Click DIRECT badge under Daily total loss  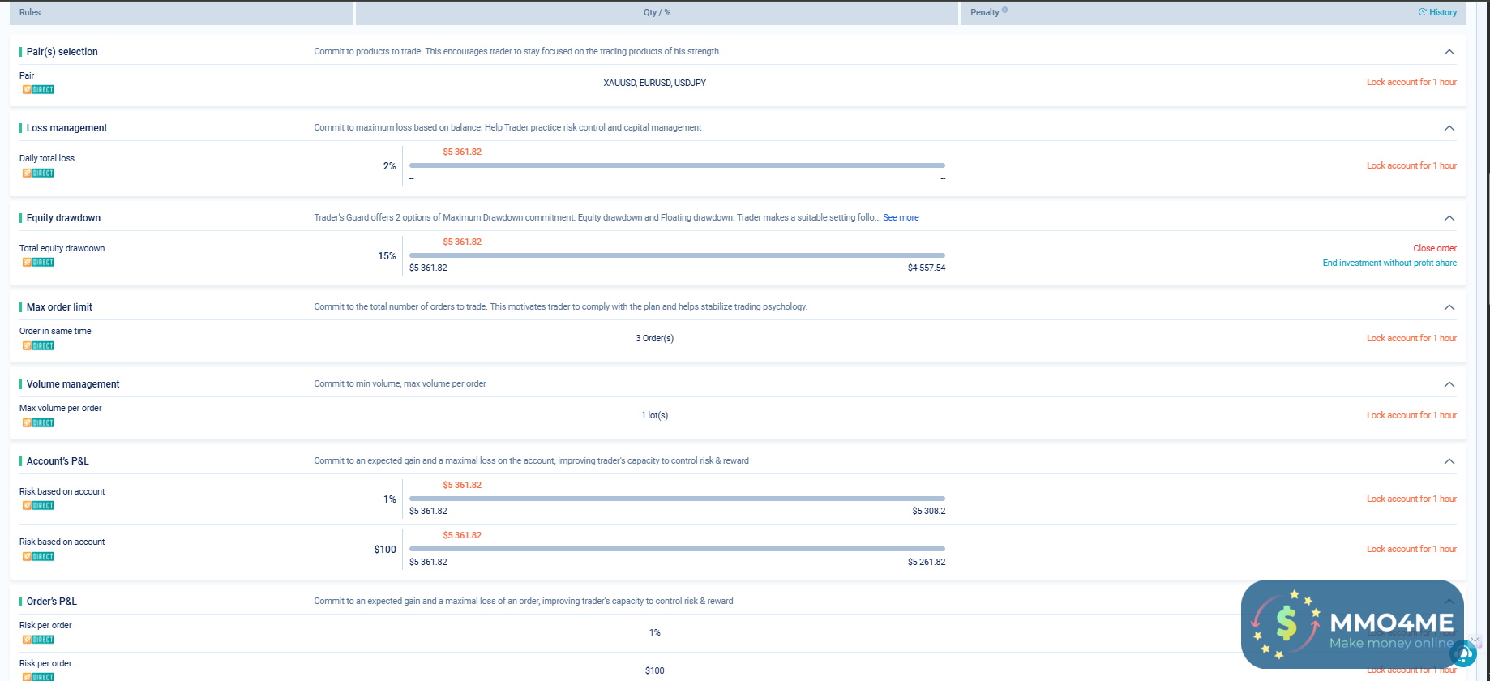pos(38,173)
